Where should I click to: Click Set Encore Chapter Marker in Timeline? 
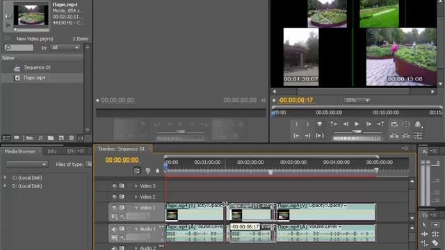click(147, 170)
